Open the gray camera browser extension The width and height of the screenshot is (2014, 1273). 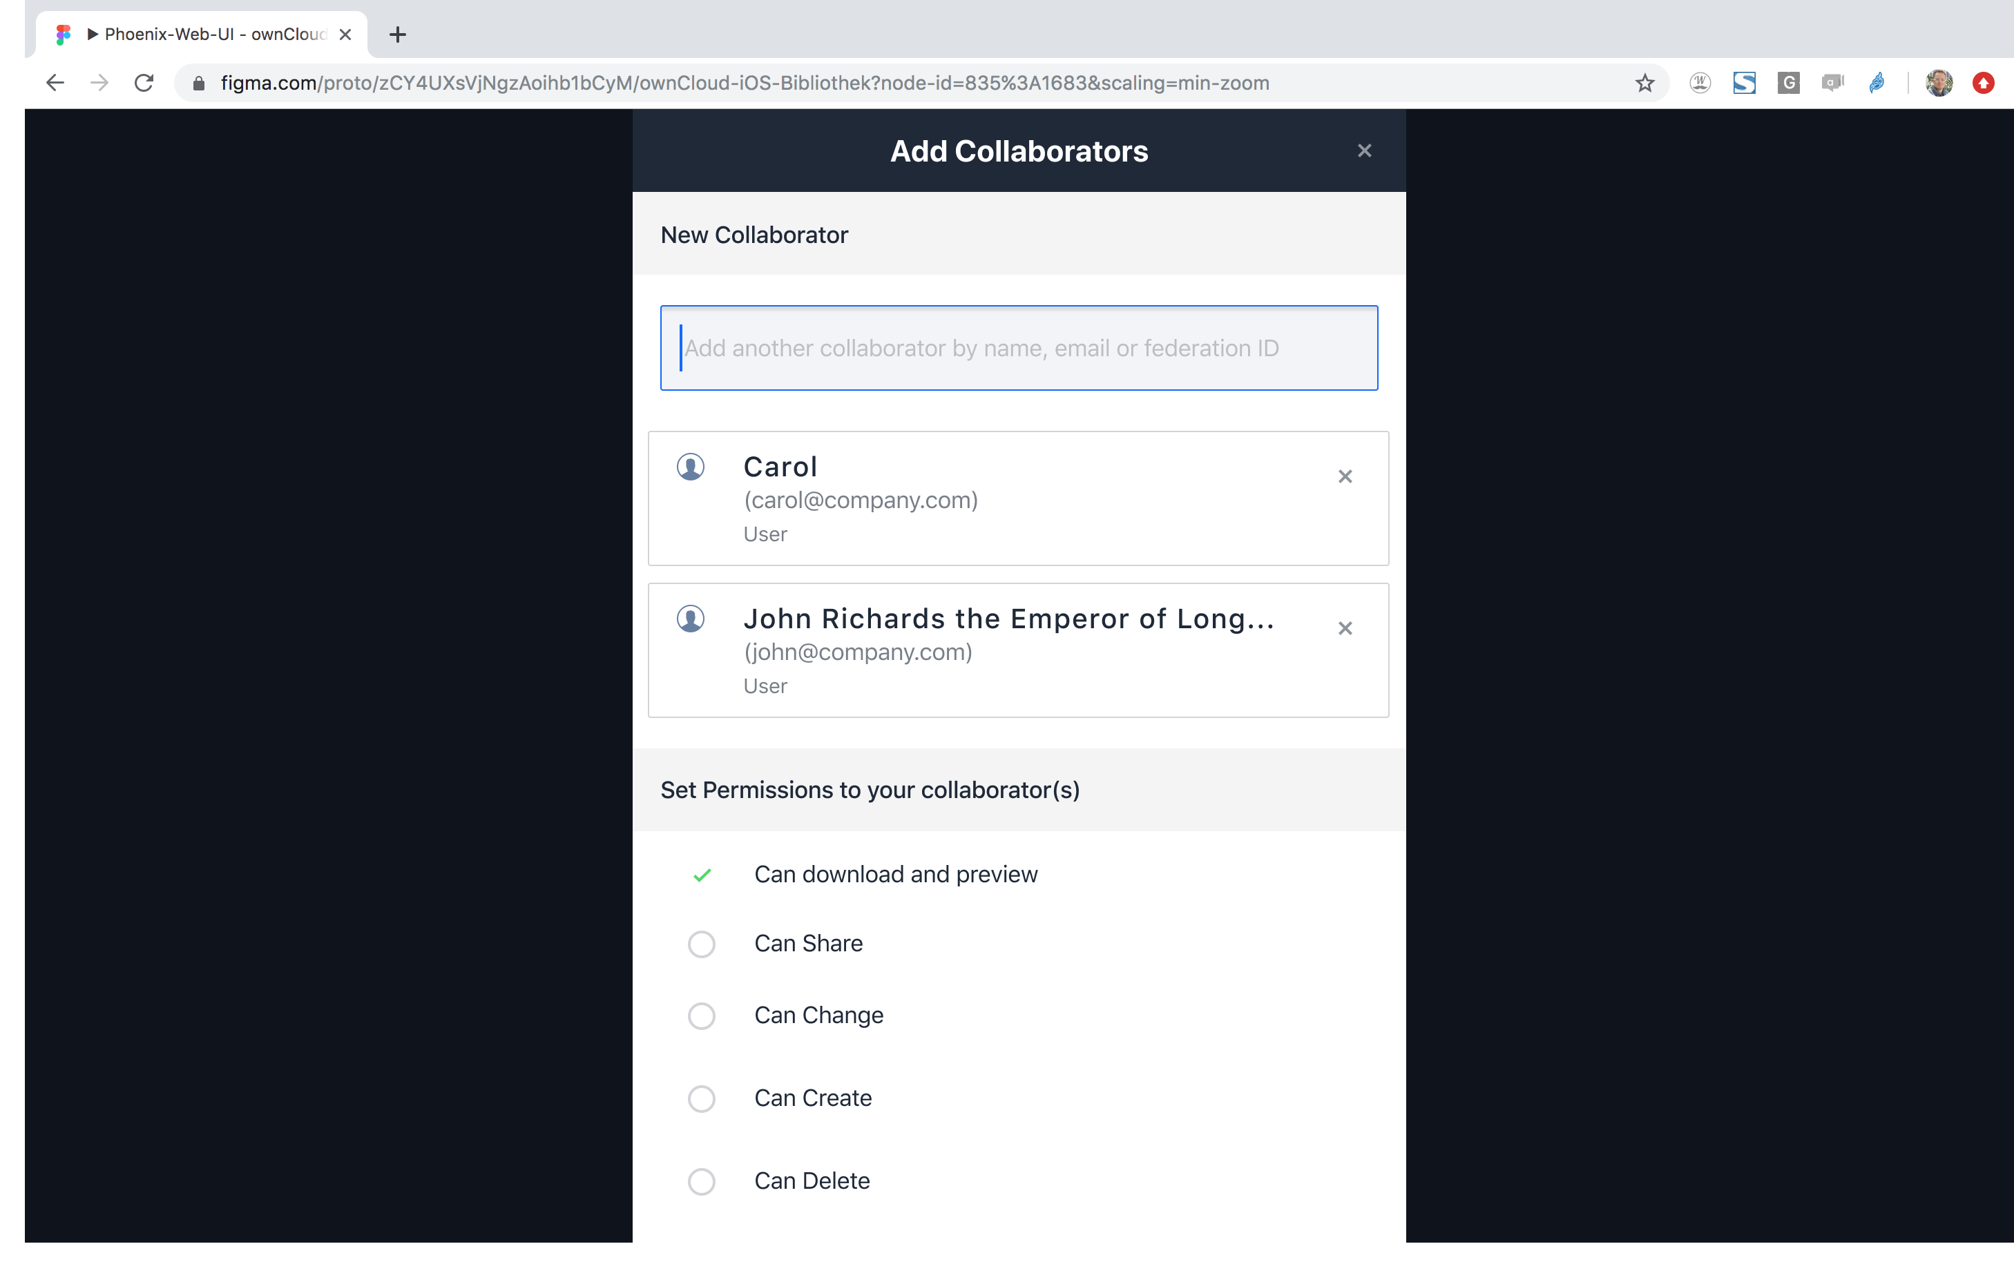pyautogui.click(x=1832, y=83)
